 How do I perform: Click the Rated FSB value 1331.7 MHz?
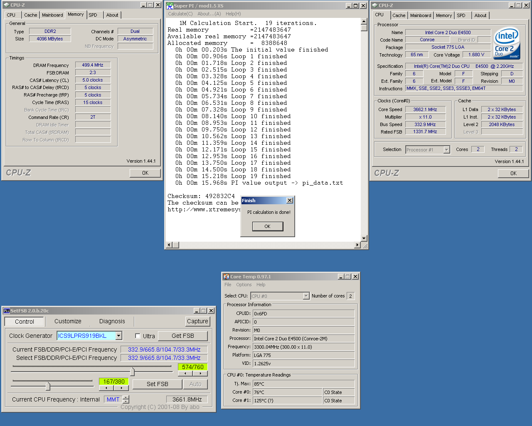(x=425, y=132)
